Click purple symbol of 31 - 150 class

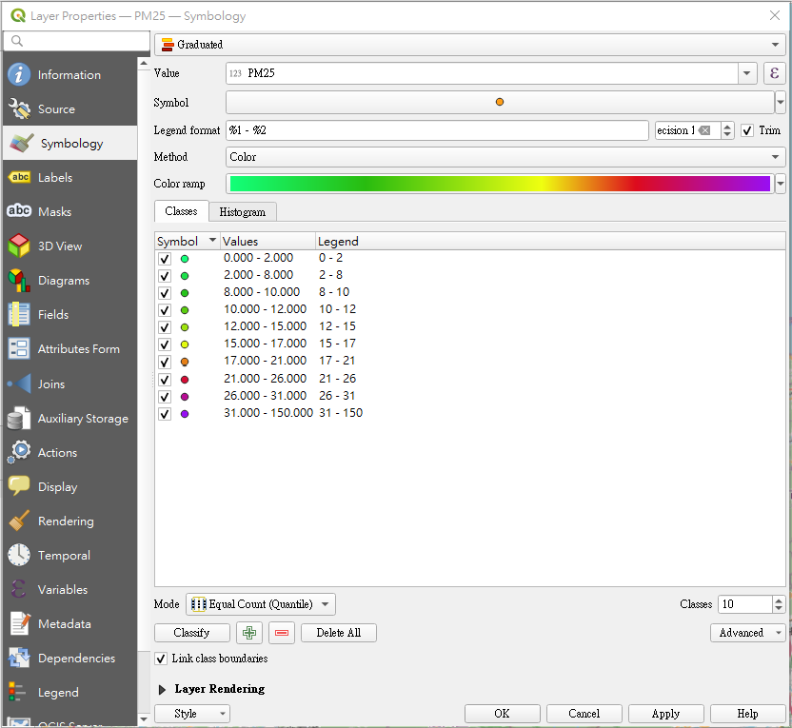[185, 414]
